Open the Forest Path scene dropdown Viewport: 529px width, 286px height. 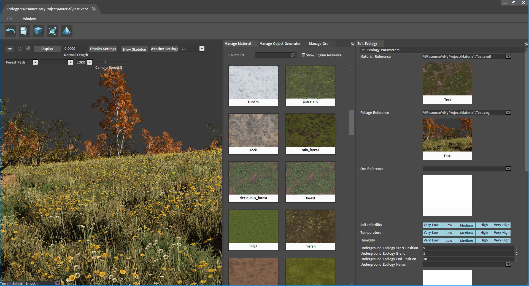(x=35, y=62)
